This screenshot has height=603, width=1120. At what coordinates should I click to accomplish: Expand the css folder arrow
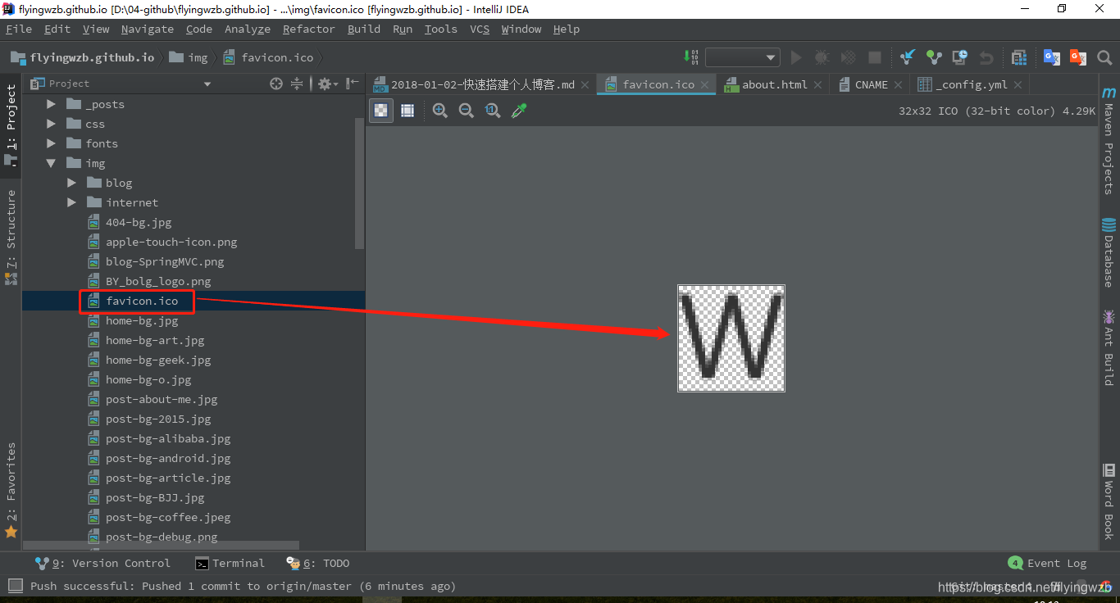click(x=52, y=124)
